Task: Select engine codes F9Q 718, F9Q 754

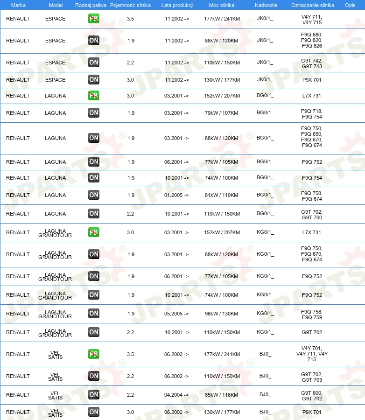Action: click(x=312, y=114)
